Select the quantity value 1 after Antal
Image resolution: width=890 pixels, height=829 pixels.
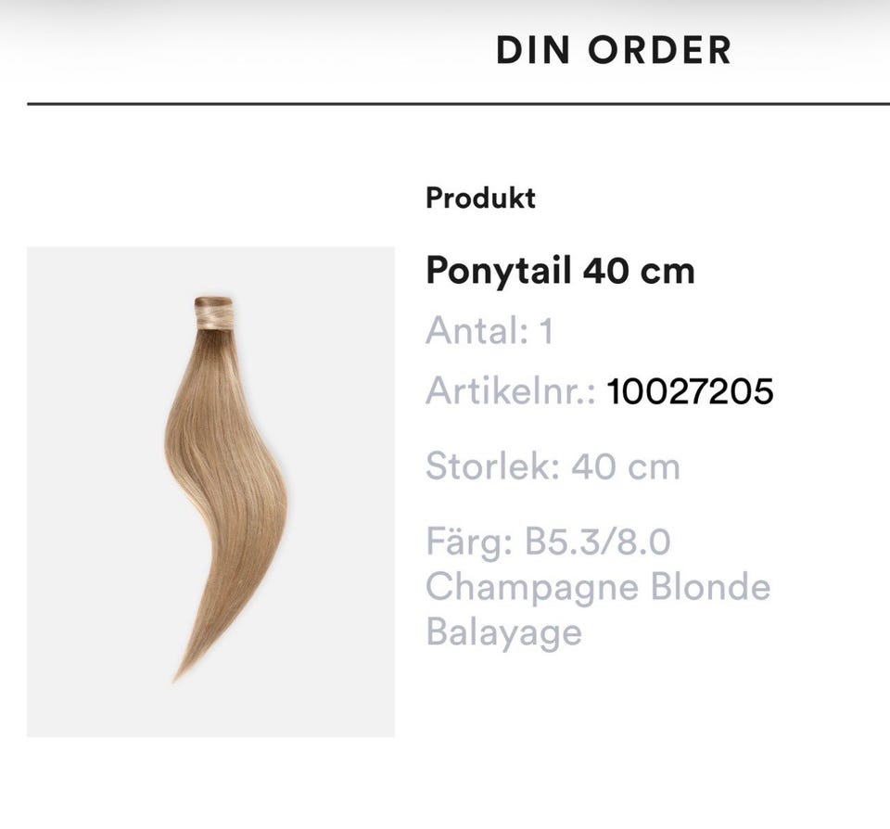[546, 331]
